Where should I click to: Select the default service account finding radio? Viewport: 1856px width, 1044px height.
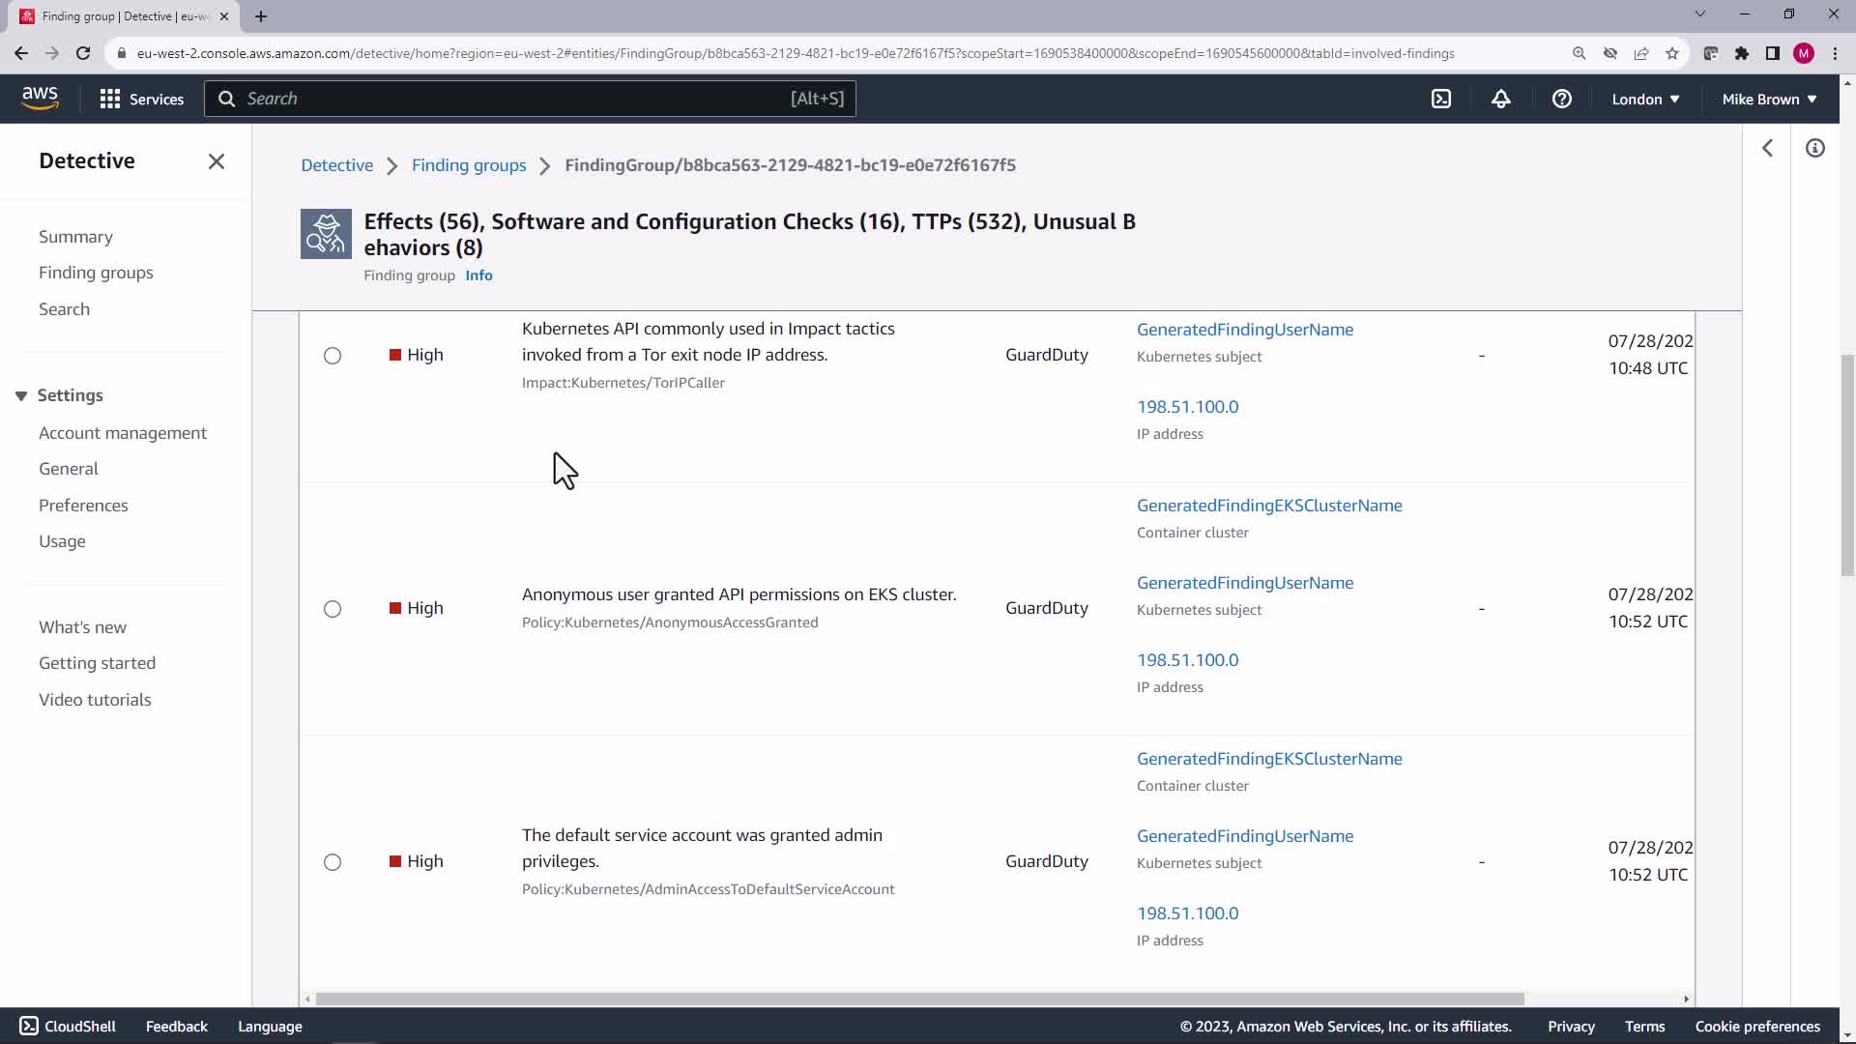coord(333,862)
